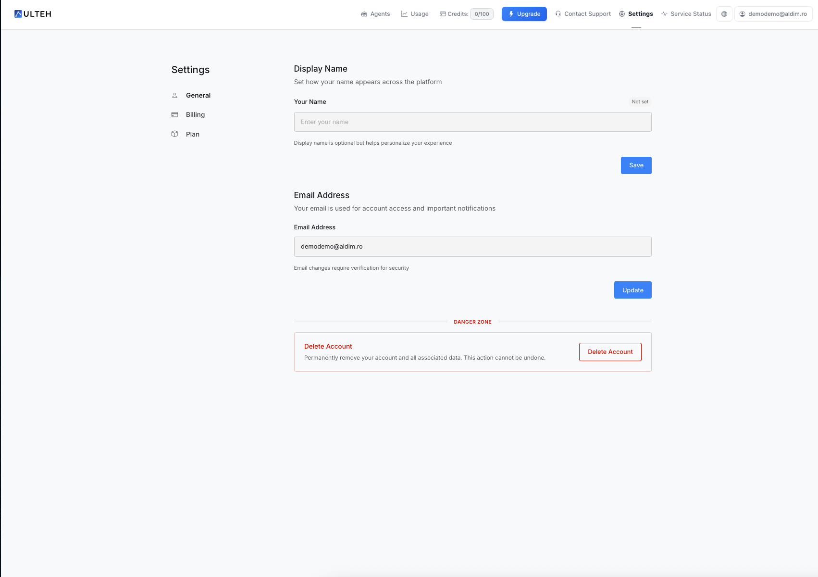This screenshot has height=577, width=818.
Task: Click the Credits card icon
Action: (x=442, y=14)
